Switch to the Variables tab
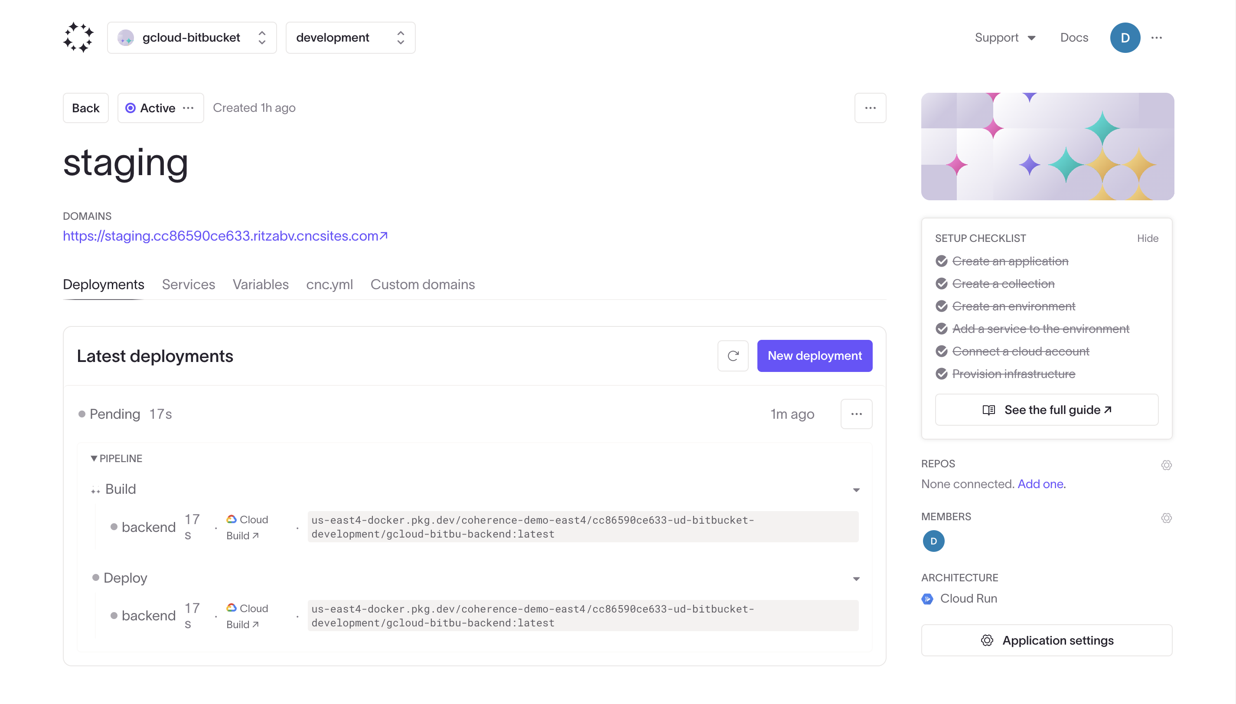Viewport: 1236px width, 704px height. click(x=261, y=284)
